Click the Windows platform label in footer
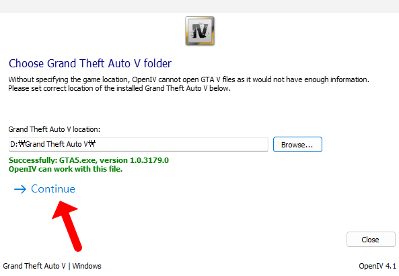Image resolution: width=399 pixels, height=276 pixels. (x=87, y=266)
